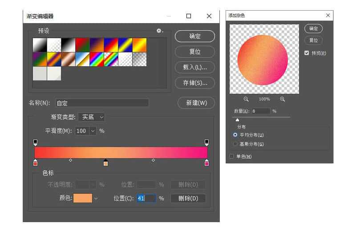Select the right magenta color stop

[x=206, y=163]
